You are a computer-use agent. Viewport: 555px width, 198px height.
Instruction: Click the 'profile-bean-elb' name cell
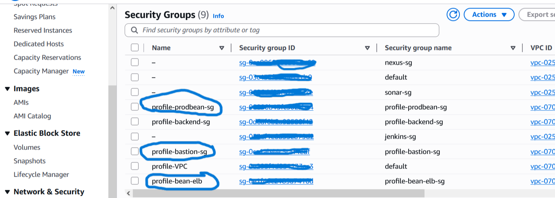click(x=177, y=181)
